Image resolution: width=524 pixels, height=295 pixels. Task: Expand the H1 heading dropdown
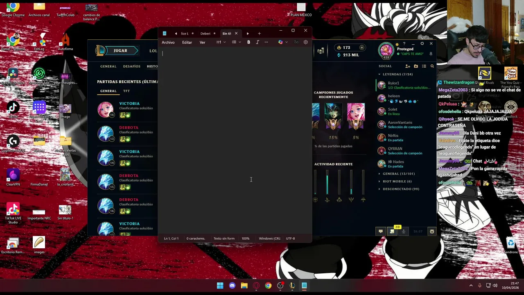(221, 42)
